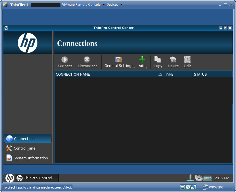Click the Connect toolbar icon
Screen dimensions: 236x192
coord(65,62)
